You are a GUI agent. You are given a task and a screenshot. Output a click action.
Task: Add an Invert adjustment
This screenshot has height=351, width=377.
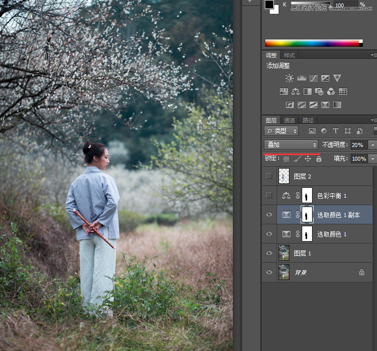290,105
